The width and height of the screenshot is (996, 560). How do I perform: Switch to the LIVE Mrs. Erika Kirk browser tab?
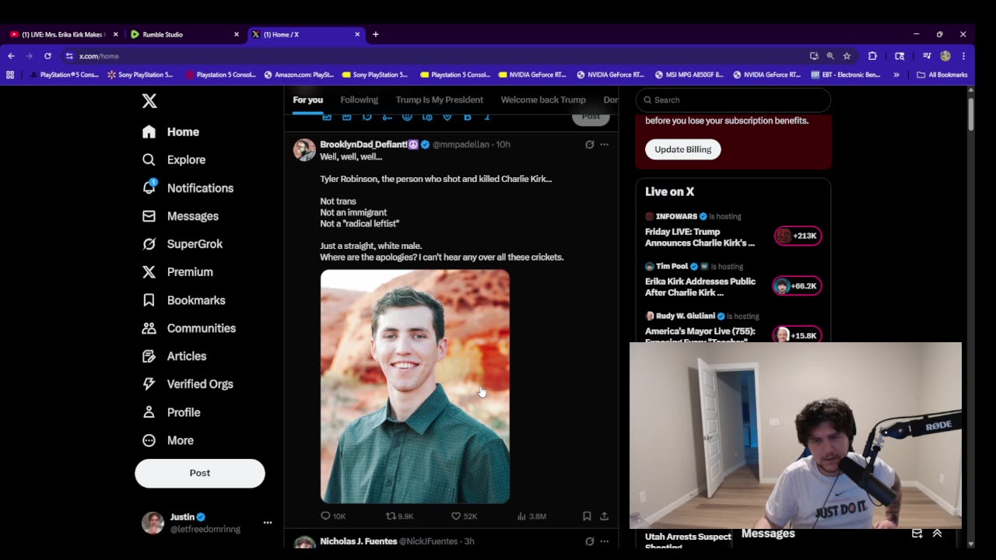(63, 34)
